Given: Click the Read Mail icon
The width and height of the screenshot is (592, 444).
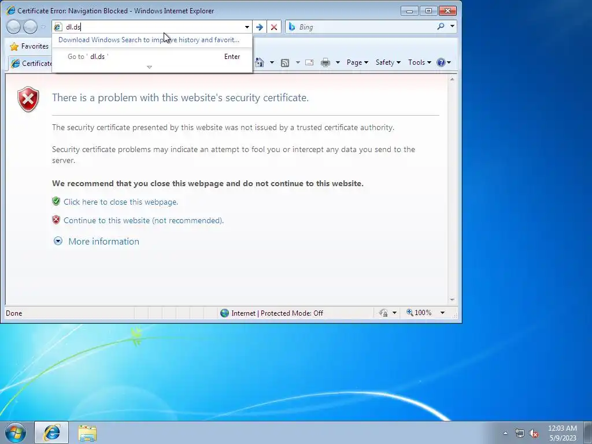Looking at the screenshot, I should [309, 62].
